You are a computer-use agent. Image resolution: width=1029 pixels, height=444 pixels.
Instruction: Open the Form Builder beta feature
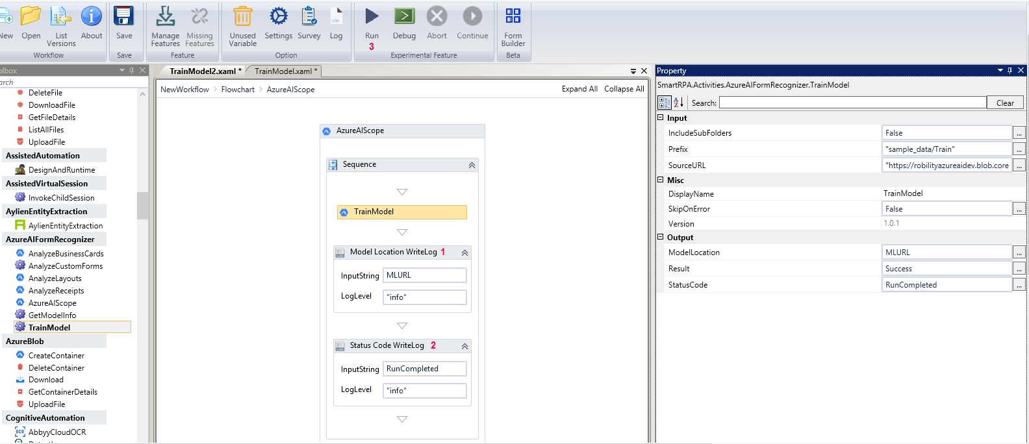coord(513,16)
